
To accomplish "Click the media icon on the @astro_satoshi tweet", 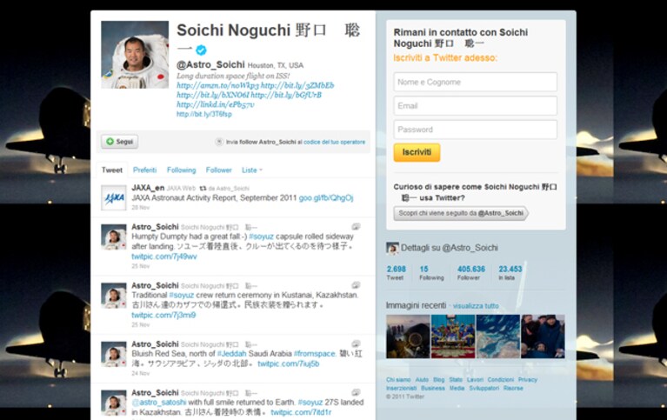I will pyautogui.click(x=356, y=392).
